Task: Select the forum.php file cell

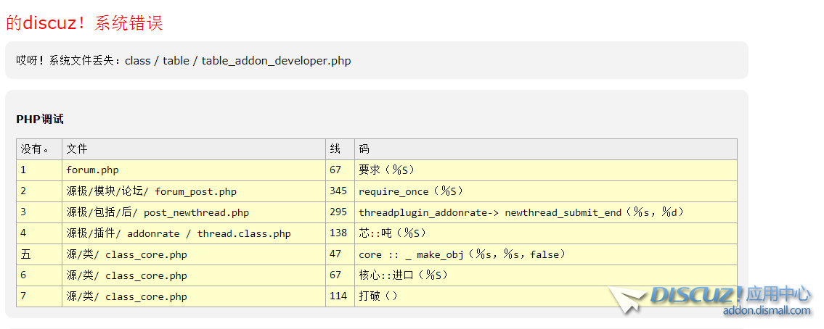Action: [92, 170]
